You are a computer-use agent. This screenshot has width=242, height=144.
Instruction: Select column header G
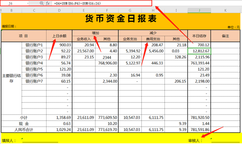point(130,11)
